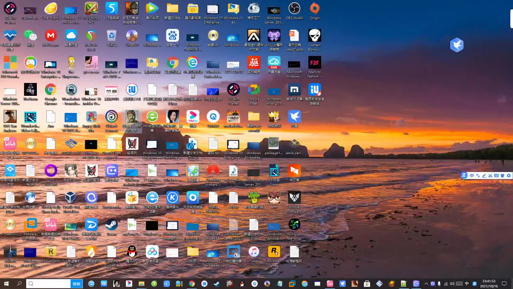513x289 pixels.
Task: Toggle IME toolbar Chinese/English mode 中
Action: pos(472,176)
